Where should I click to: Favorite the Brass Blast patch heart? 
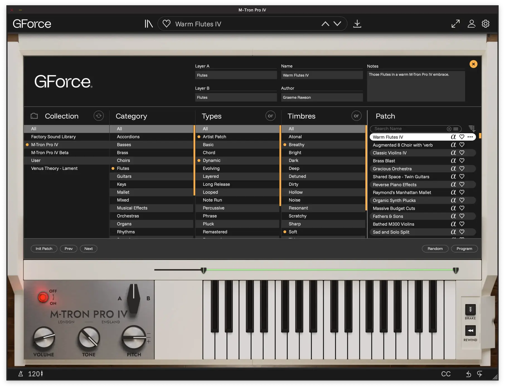click(x=462, y=161)
